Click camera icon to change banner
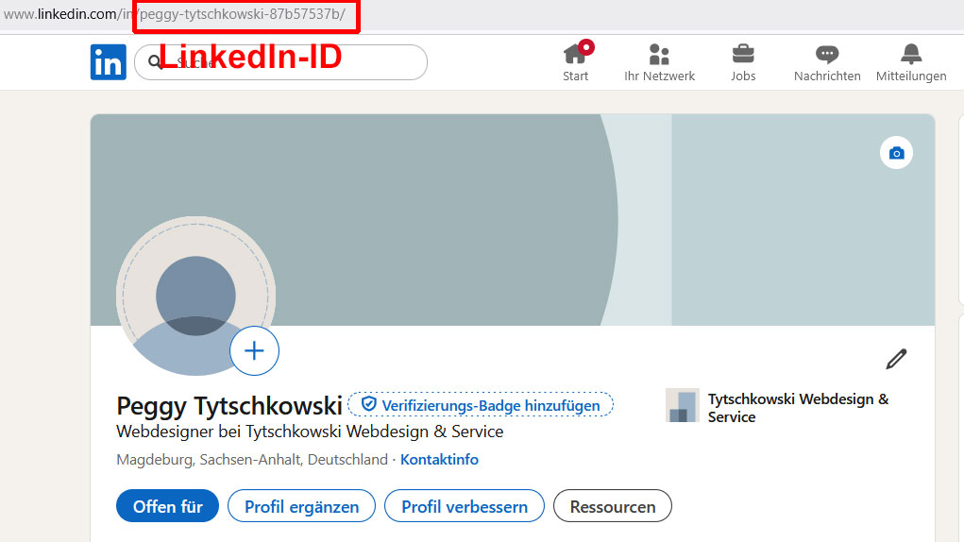 point(896,153)
